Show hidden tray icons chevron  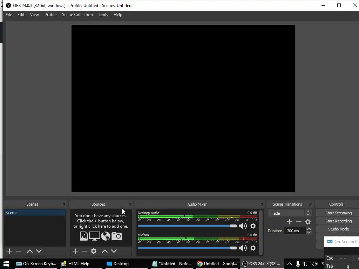tap(289, 264)
